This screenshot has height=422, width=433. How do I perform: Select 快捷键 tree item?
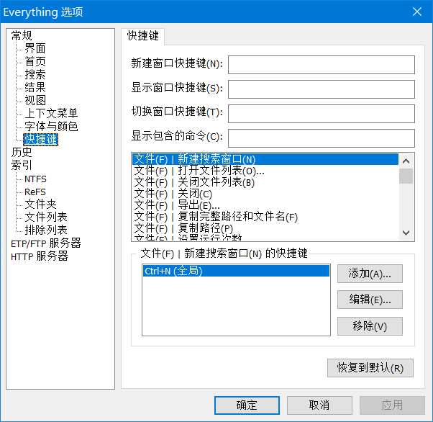click(x=40, y=139)
